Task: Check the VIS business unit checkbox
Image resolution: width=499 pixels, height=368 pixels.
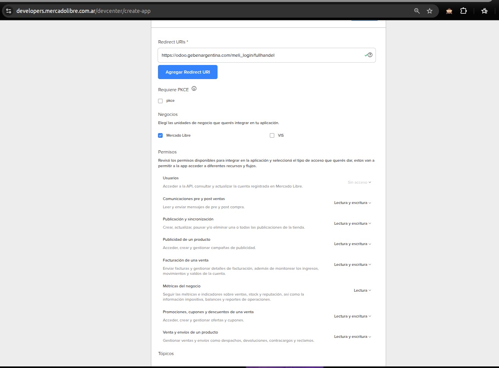Action: tap(272, 135)
